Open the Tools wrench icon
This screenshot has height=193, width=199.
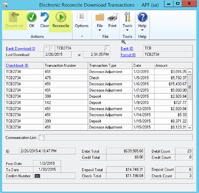click(x=127, y=17)
